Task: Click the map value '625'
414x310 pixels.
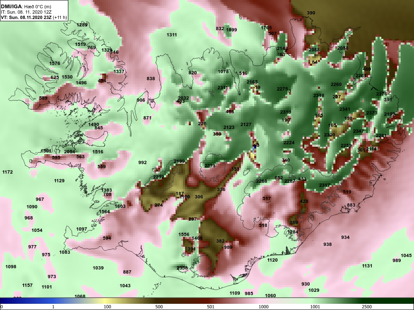Action: point(55,77)
